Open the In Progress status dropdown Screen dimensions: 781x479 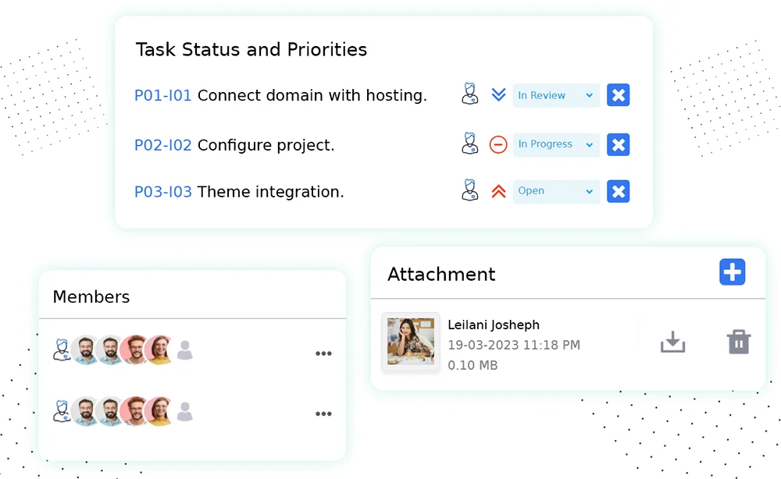tap(556, 144)
